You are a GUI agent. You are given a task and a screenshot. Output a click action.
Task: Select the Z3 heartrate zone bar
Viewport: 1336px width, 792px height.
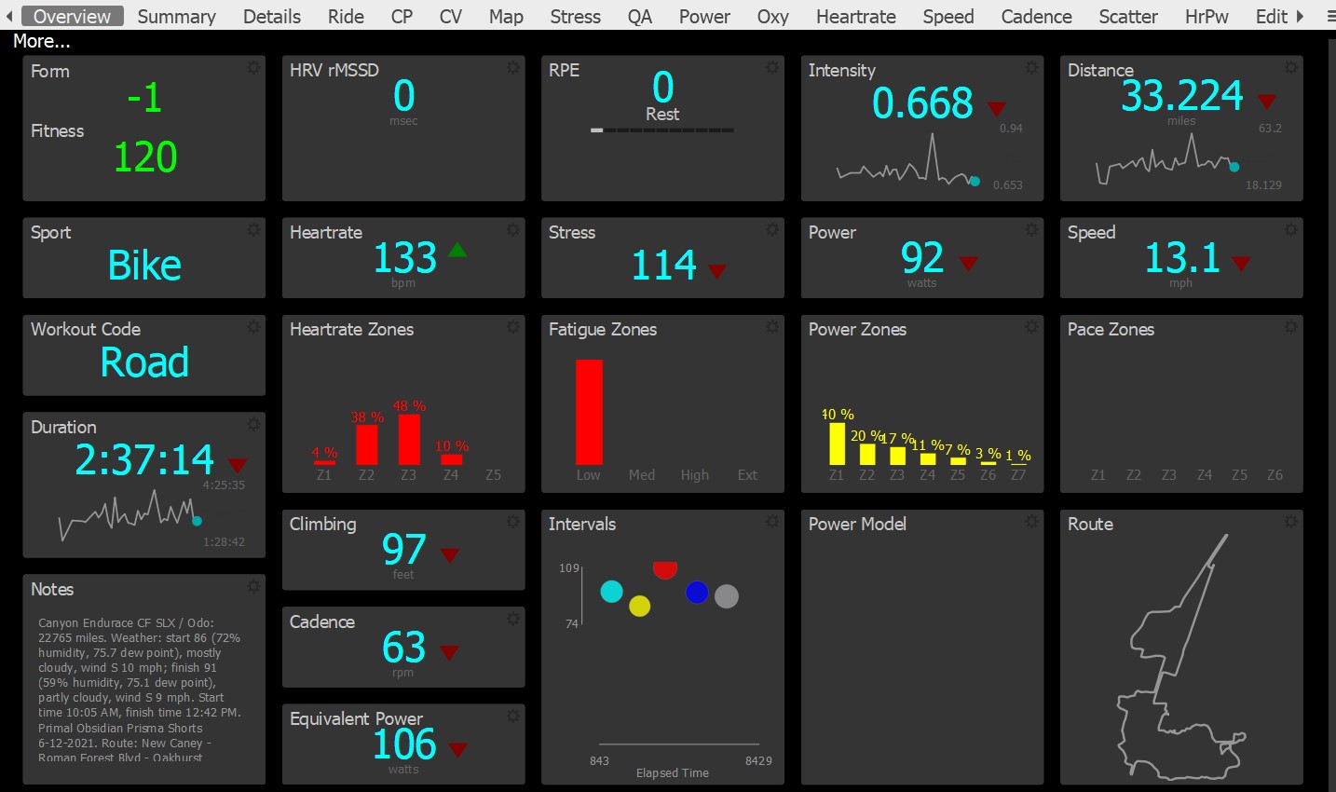409,440
